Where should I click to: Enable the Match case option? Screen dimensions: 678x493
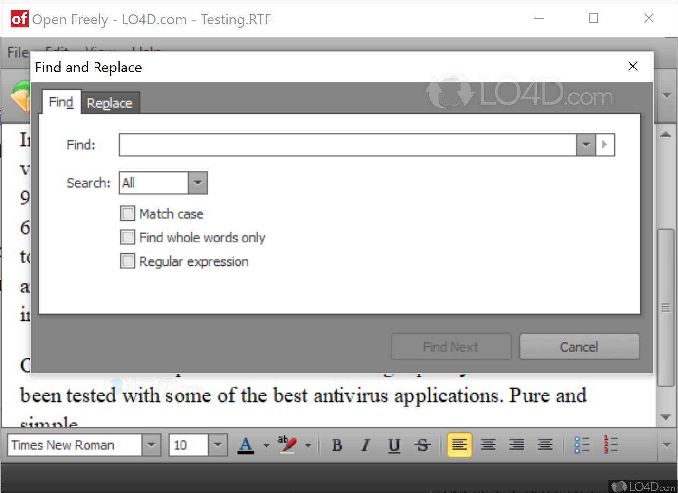coord(127,213)
